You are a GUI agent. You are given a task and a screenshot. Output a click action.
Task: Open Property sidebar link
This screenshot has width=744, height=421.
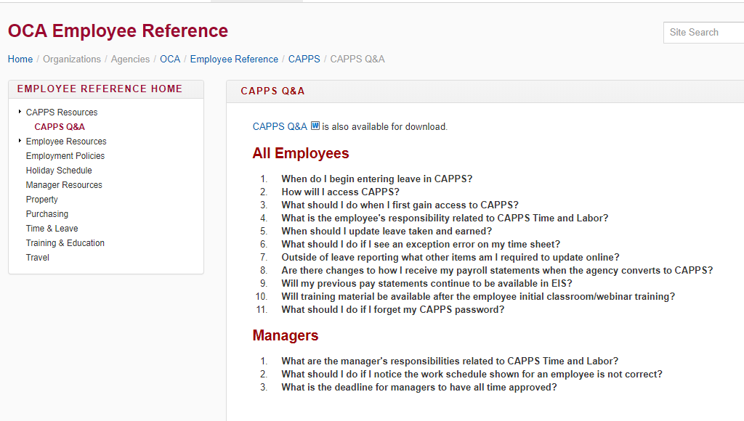[41, 200]
